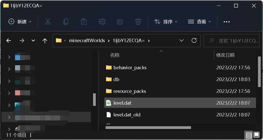
Task: Select the level.dat_old file name
Action: [x=127, y=115]
